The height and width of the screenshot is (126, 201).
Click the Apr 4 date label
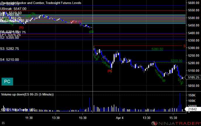click(119, 118)
